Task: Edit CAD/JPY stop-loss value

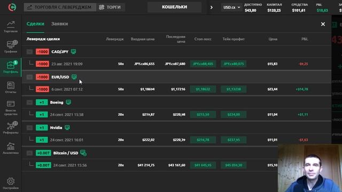Action: [203, 64]
